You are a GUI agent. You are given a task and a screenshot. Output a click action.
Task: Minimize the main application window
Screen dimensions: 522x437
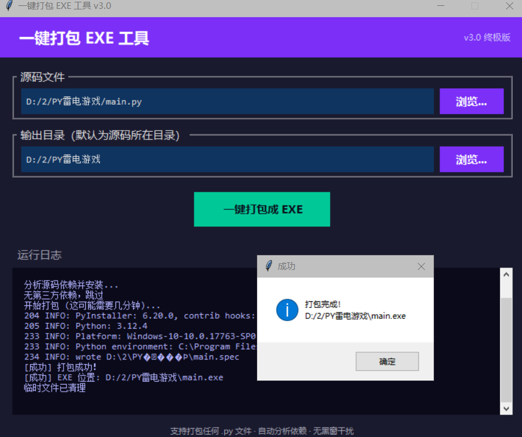(x=441, y=6)
